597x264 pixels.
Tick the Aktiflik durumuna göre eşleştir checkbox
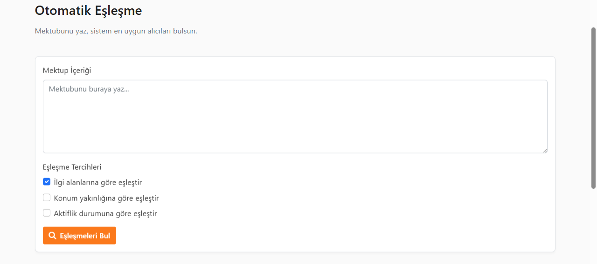[47, 213]
